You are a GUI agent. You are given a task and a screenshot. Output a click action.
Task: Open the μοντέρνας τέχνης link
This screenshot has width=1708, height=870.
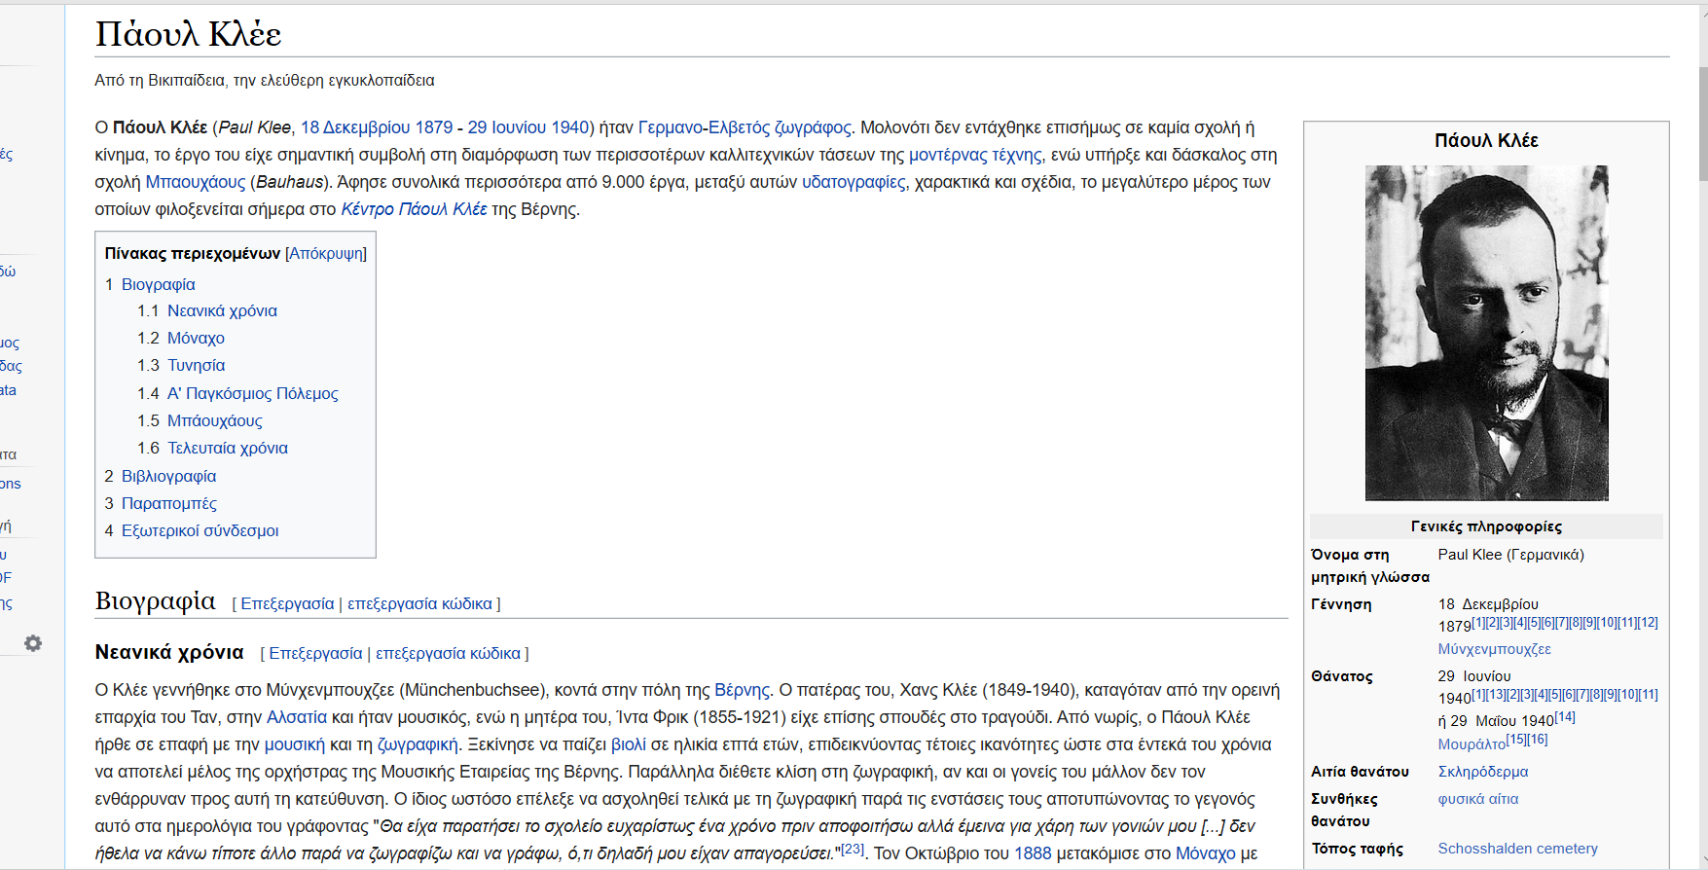(x=975, y=155)
